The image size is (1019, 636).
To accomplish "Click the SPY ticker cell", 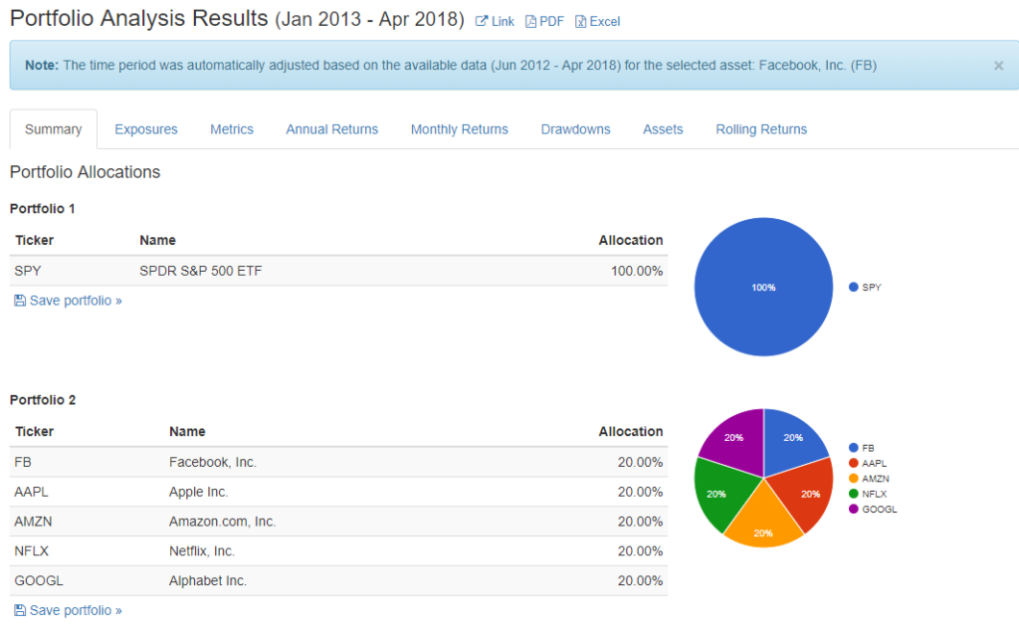I will (x=28, y=271).
